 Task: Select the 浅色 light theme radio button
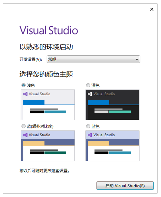pyautogui.click(x=23, y=85)
